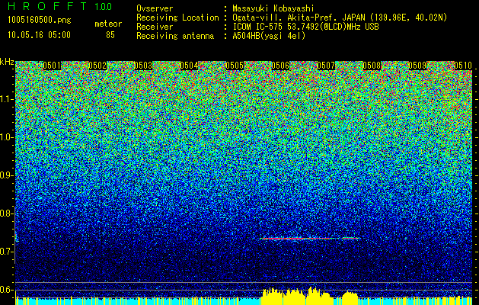Viewport: 479px width, 305px height.
Task: Click the 0.9 frequency axis label
Action: click(7, 175)
